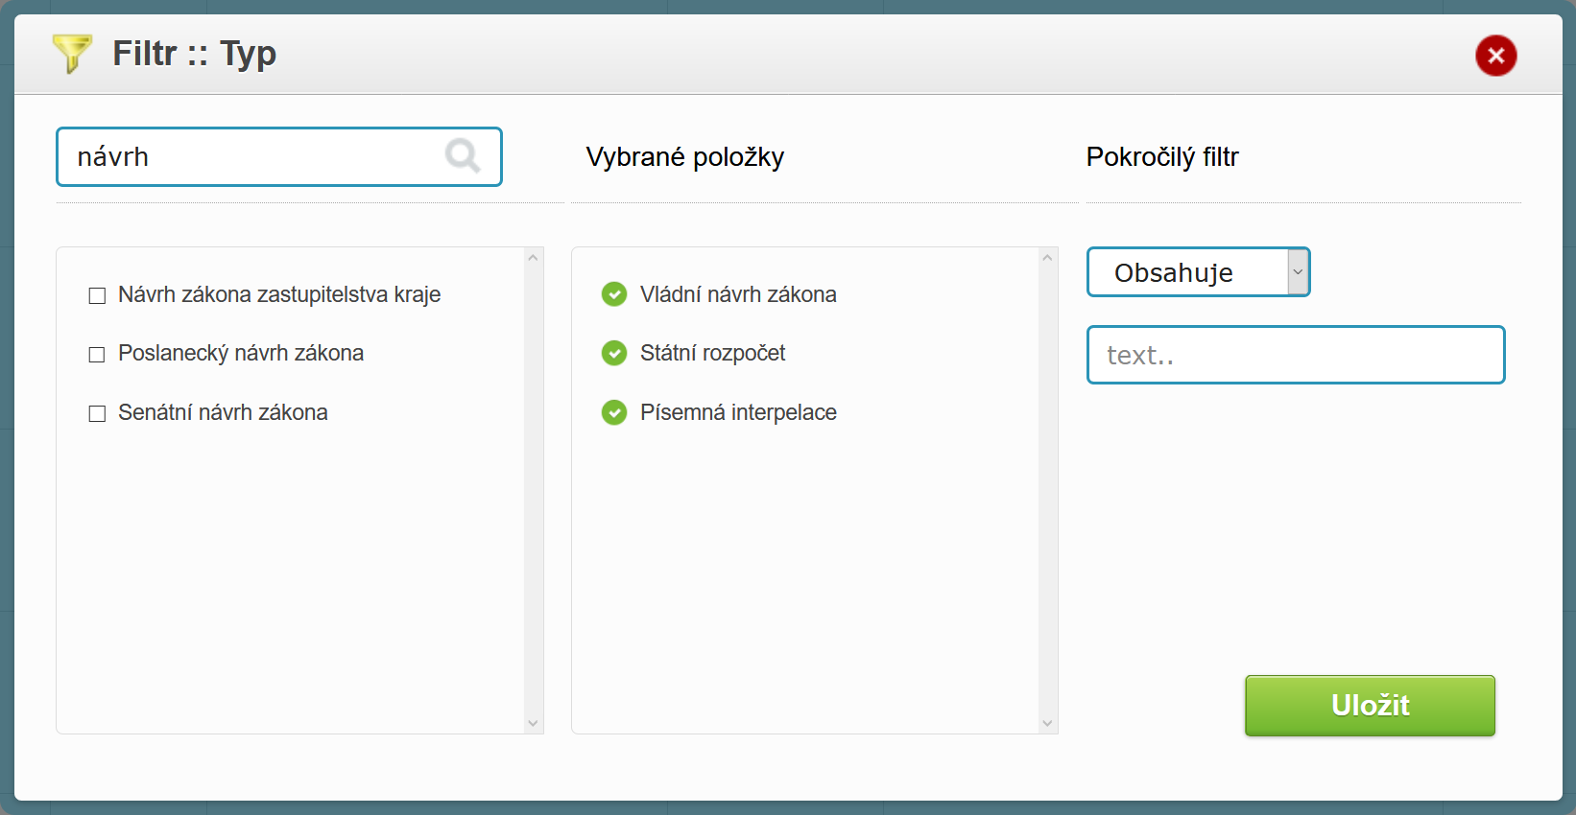Click the Senátní návrh zákona label

223,412
